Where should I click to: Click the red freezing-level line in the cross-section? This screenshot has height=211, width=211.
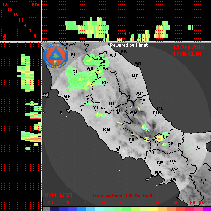pos(127,36)
